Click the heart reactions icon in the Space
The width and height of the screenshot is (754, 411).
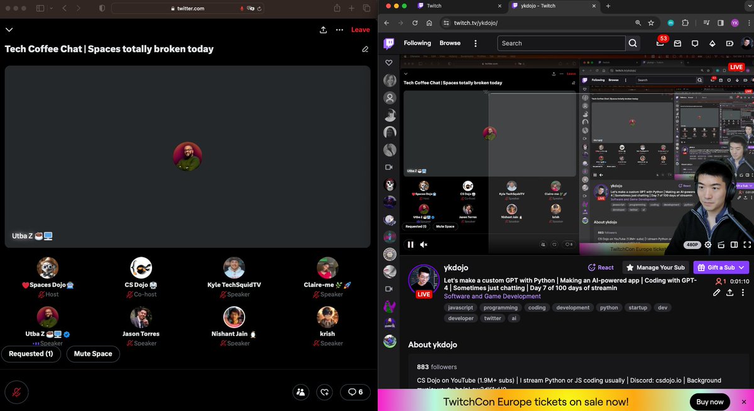pos(324,392)
